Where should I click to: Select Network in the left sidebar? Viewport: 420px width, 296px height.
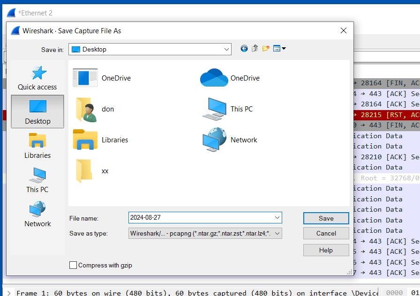click(37, 215)
